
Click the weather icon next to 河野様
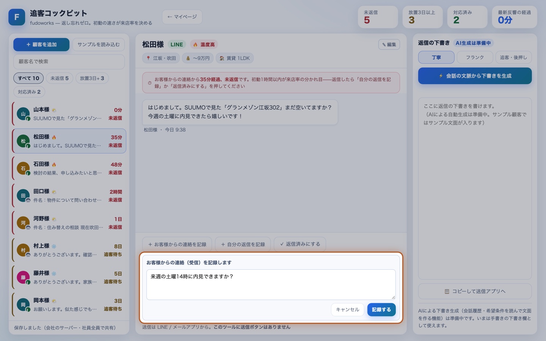tap(54, 219)
